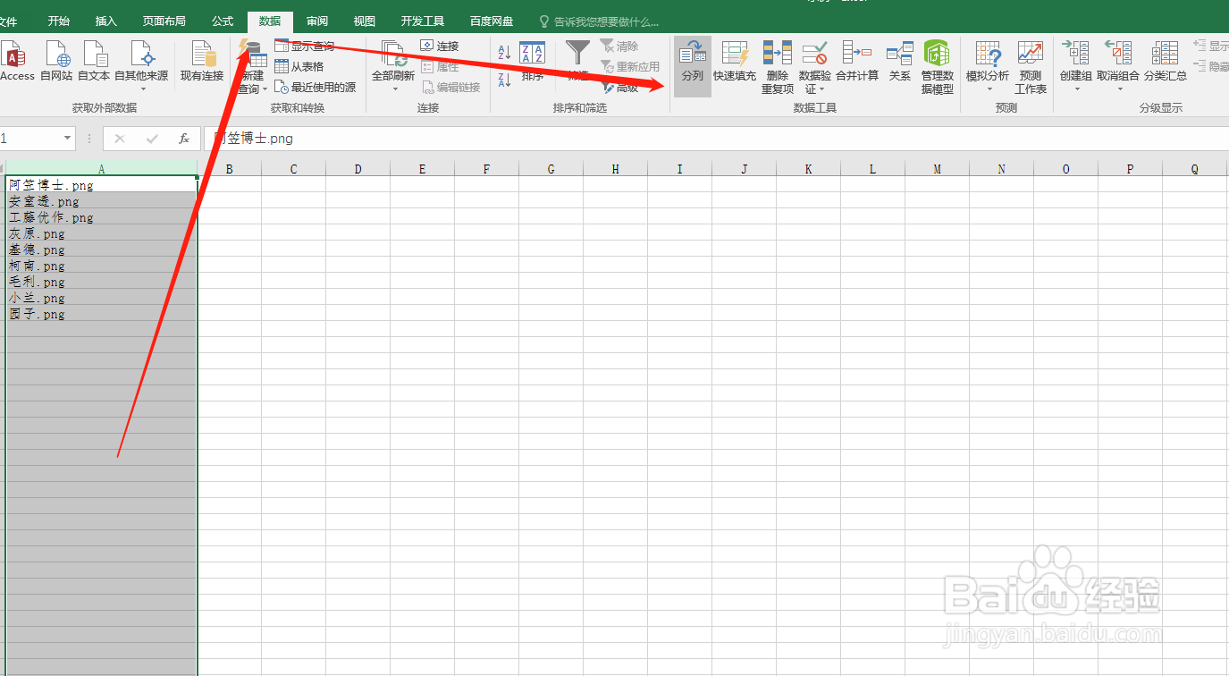Select column B header
The width and height of the screenshot is (1229, 676).
point(230,168)
